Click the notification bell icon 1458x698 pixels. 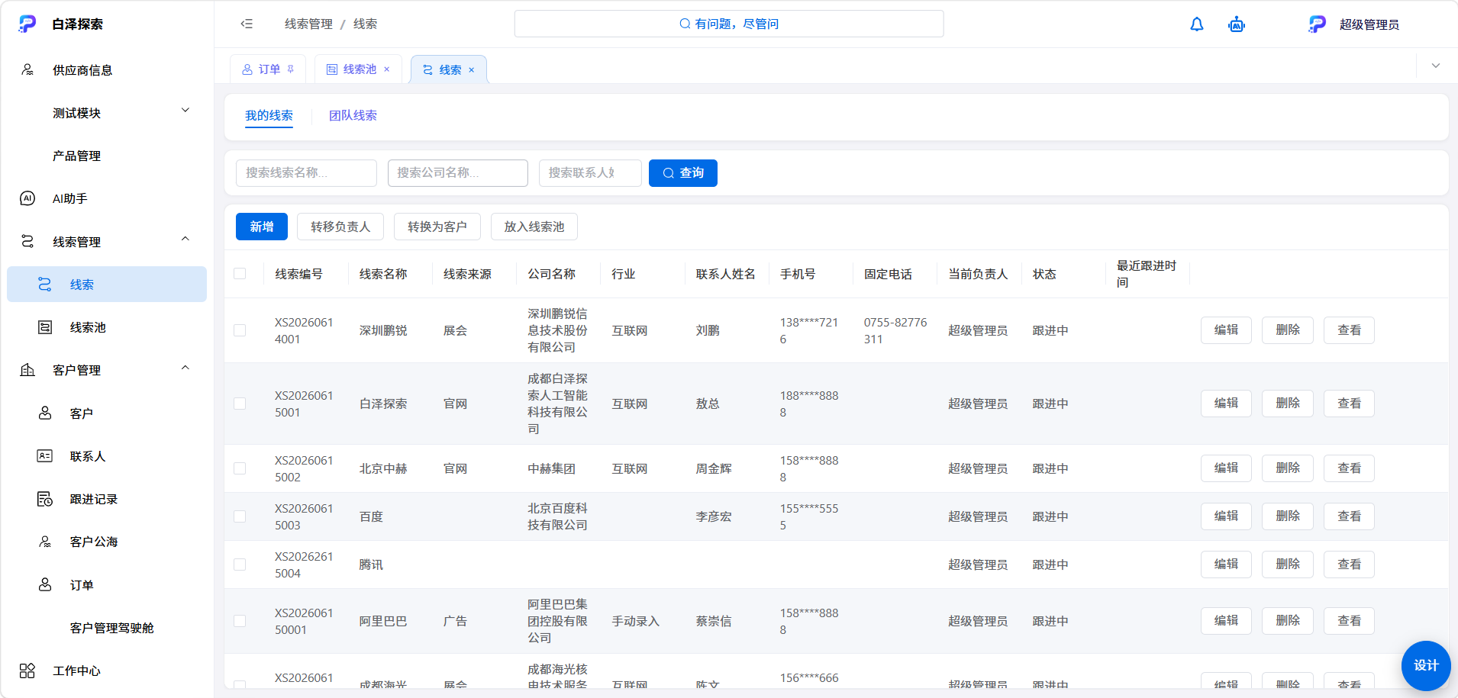(1197, 24)
